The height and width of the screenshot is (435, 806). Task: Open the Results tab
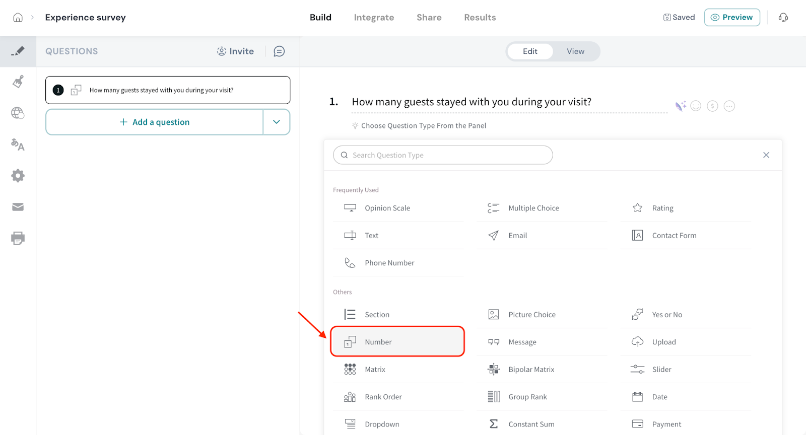pos(480,18)
